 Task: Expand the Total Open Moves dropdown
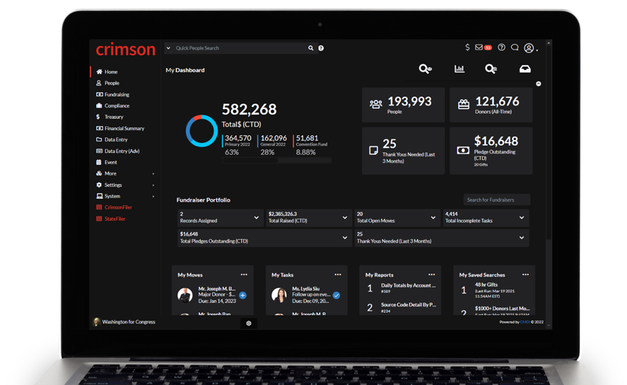(x=433, y=218)
